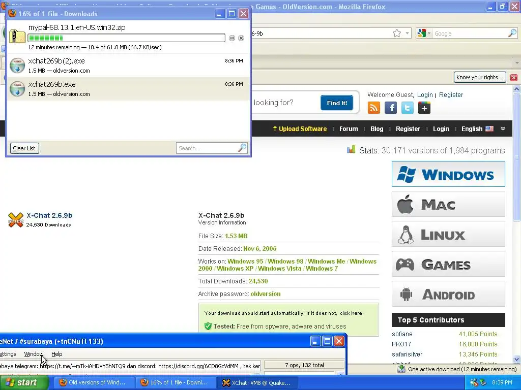Click the Windows 95 compatibility link
The height and width of the screenshot is (390, 521).
245,262
